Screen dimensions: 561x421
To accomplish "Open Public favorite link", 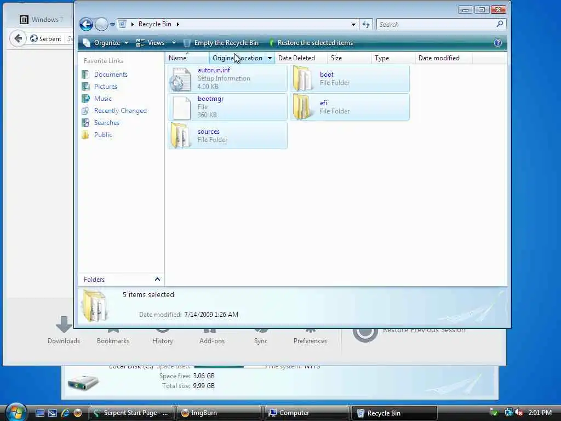I will point(103,135).
